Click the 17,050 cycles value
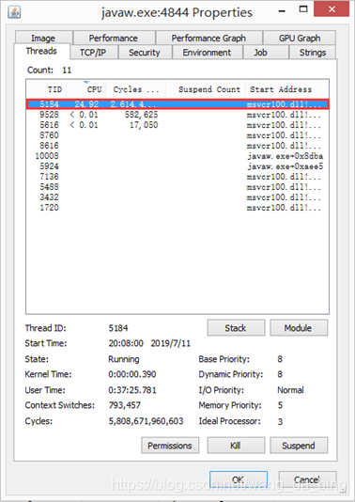The image size is (355, 502). tap(144, 125)
